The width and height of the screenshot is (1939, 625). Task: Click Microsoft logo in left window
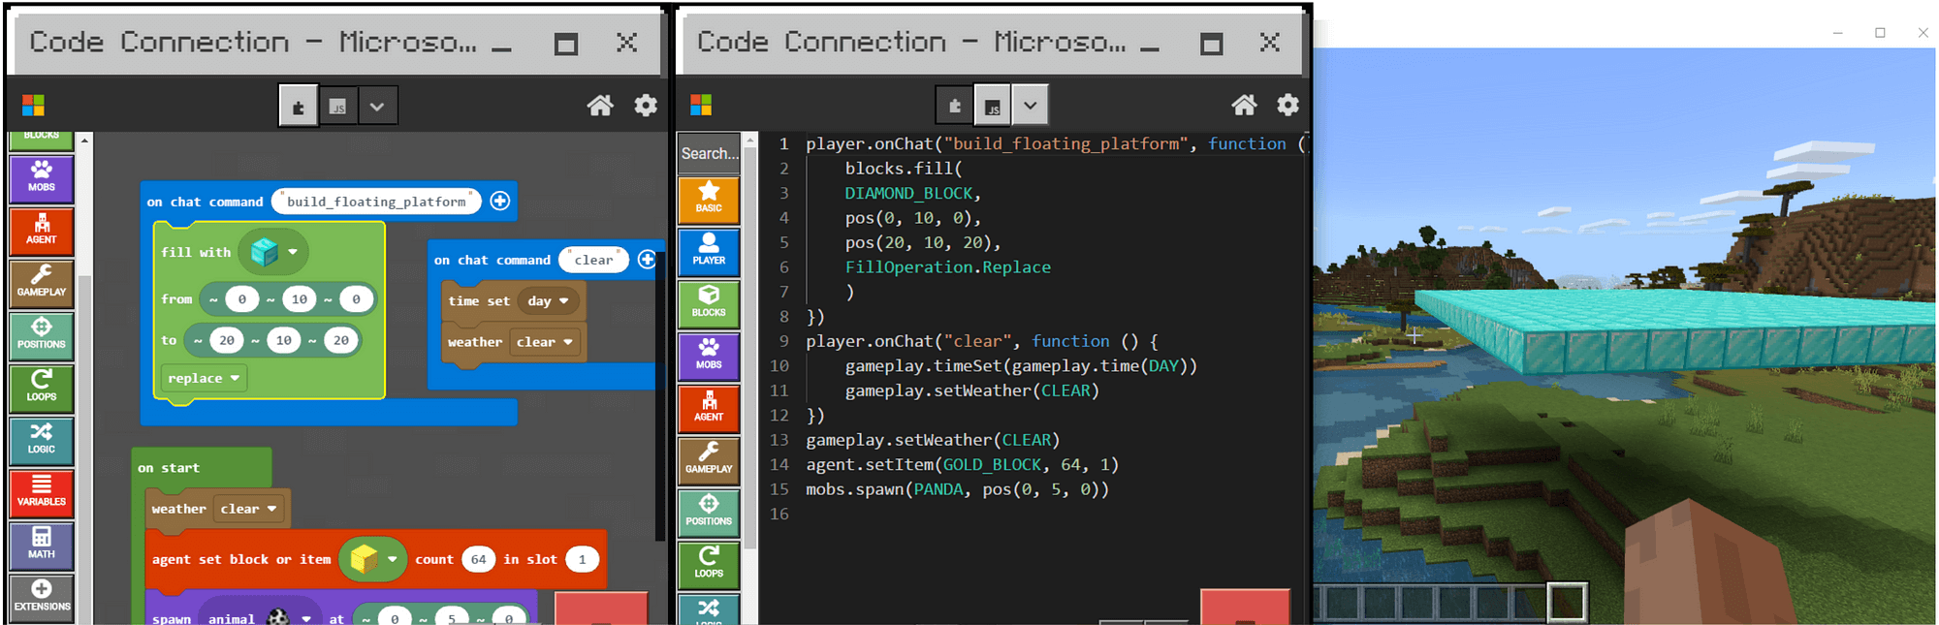(x=34, y=106)
